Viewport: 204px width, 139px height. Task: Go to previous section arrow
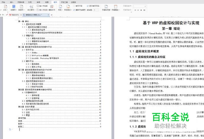[x=138, y=10]
